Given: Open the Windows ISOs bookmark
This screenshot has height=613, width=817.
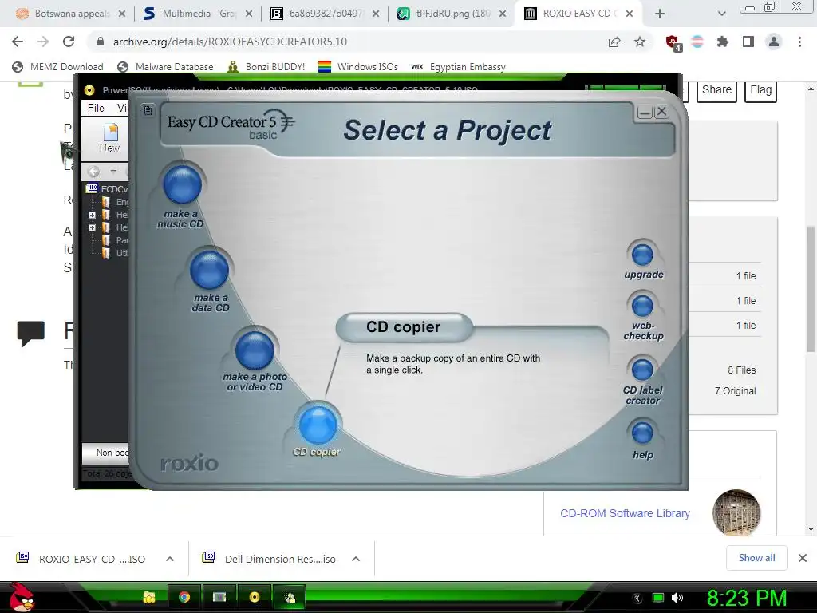Looking at the screenshot, I should (x=358, y=67).
